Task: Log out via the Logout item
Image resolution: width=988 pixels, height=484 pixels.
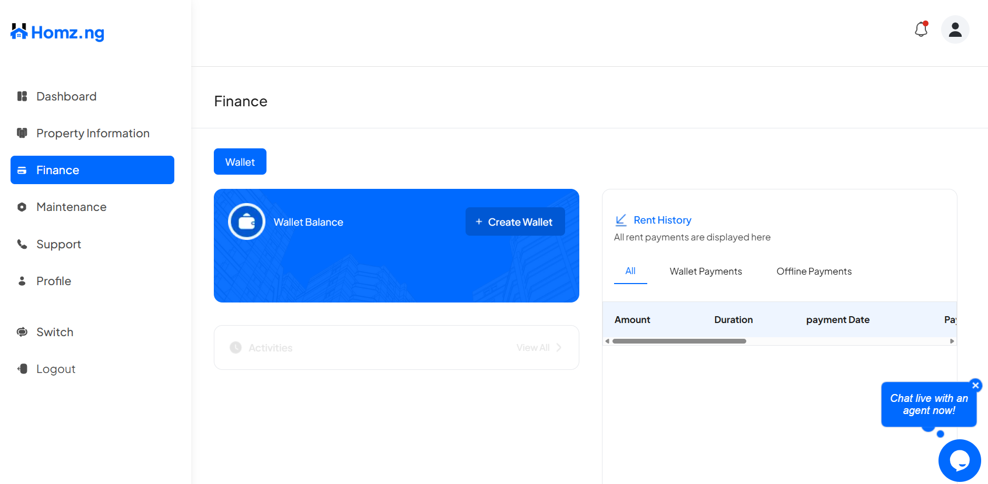Action: [x=92, y=369]
